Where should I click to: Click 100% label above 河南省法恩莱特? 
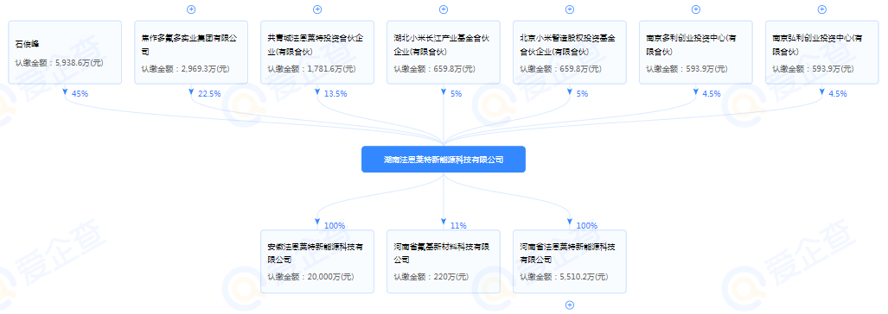(587, 225)
